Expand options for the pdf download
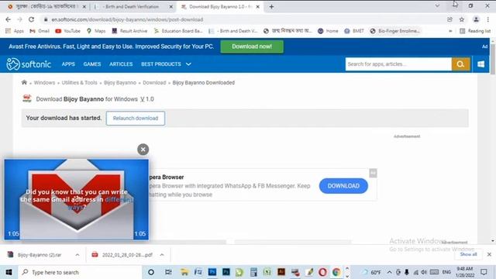The image size is (496, 279). click(162, 255)
